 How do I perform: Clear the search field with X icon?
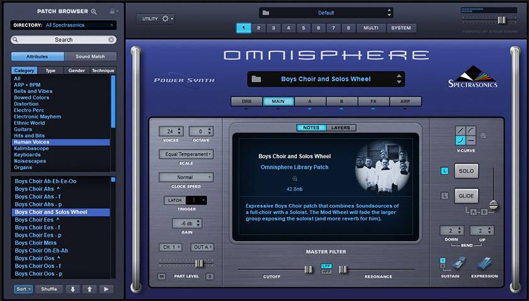(x=111, y=40)
